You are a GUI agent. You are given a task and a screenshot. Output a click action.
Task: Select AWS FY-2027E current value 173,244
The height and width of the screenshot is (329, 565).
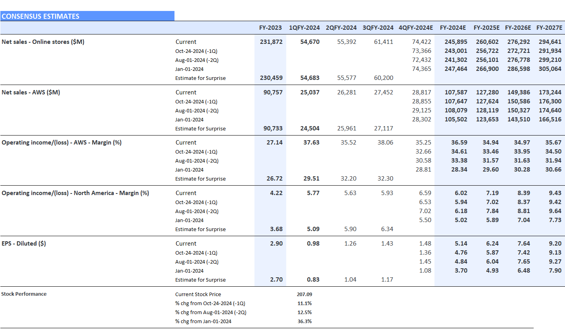pyautogui.click(x=550, y=92)
